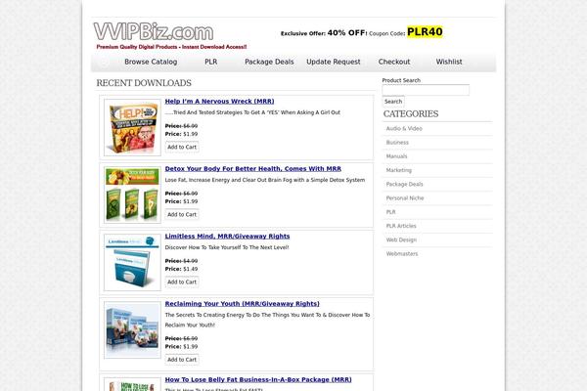This screenshot has width=587, height=391.
Task: Open Reclaiming Your Youth product link
Action: 243,304
